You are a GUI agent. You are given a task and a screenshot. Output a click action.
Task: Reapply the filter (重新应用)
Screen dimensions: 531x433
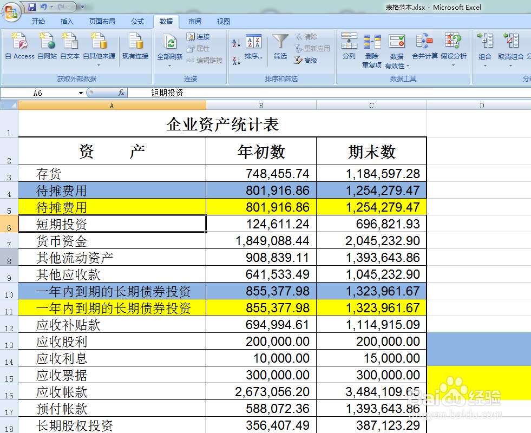[312, 48]
